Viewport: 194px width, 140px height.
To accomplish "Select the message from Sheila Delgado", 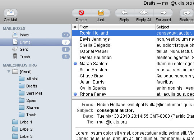I will pos(133,45).
